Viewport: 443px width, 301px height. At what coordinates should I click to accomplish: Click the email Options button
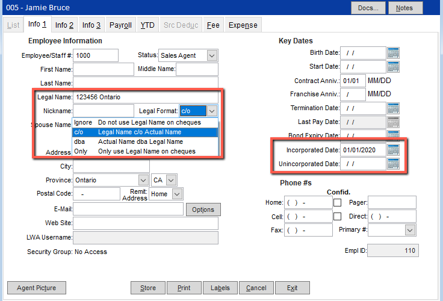[203, 209]
